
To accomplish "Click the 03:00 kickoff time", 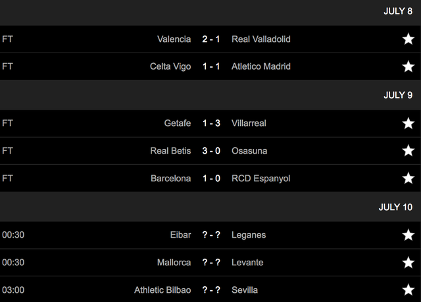I will [13, 290].
